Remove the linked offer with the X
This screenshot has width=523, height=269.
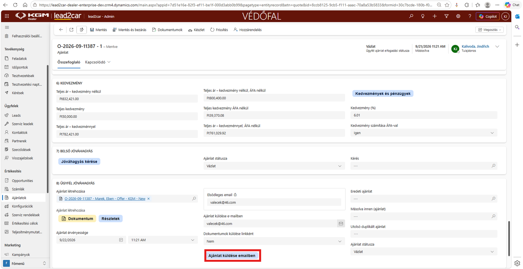(x=148, y=199)
